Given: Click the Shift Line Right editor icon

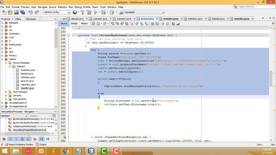Looking at the screenshot, I should coord(157,24).
